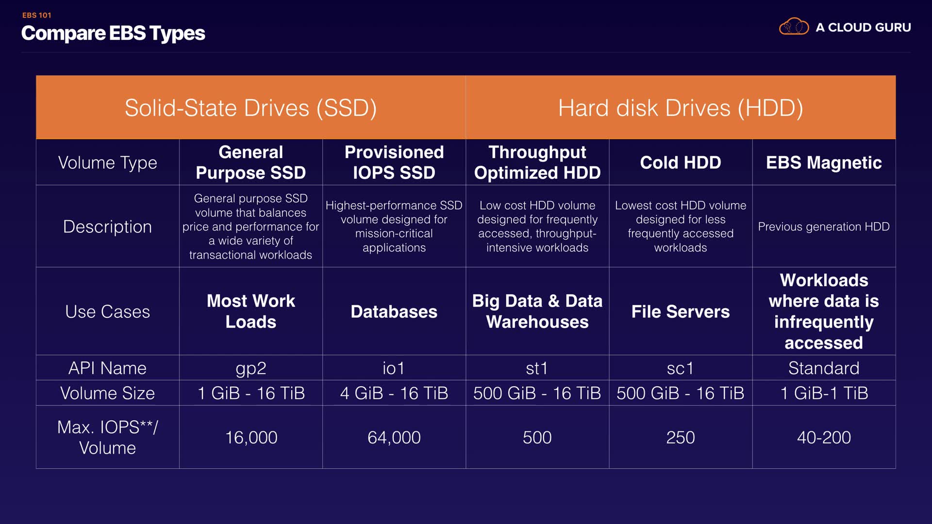932x524 pixels.
Task: Click the Databases use case cell
Action: pyautogui.click(x=394, y=311)
